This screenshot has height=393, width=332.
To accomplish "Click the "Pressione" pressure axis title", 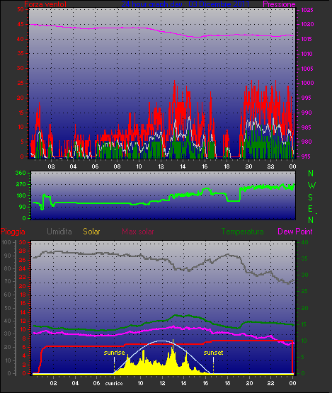I will point(279,4).
